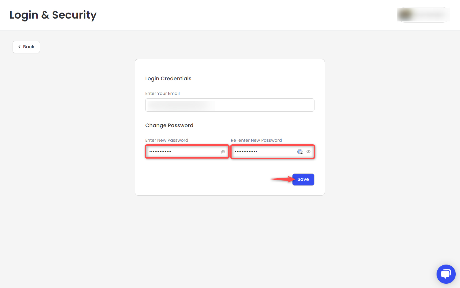Click the chevron arrow on the Back button

pyautogui.click(x=19, y=47)
